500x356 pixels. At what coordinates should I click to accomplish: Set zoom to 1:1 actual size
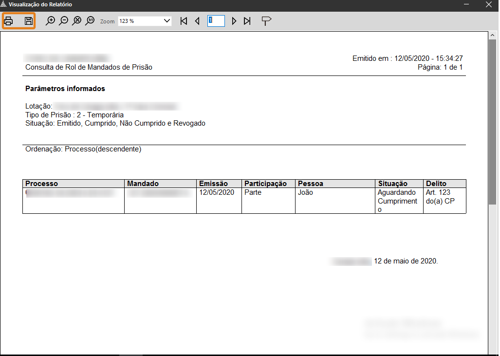90,21
